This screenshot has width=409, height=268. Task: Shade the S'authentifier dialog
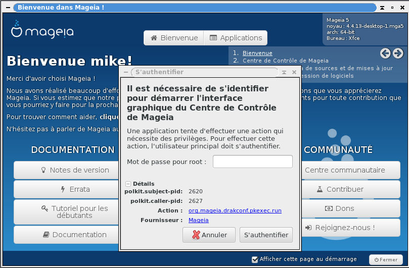(x=284, y=72)
